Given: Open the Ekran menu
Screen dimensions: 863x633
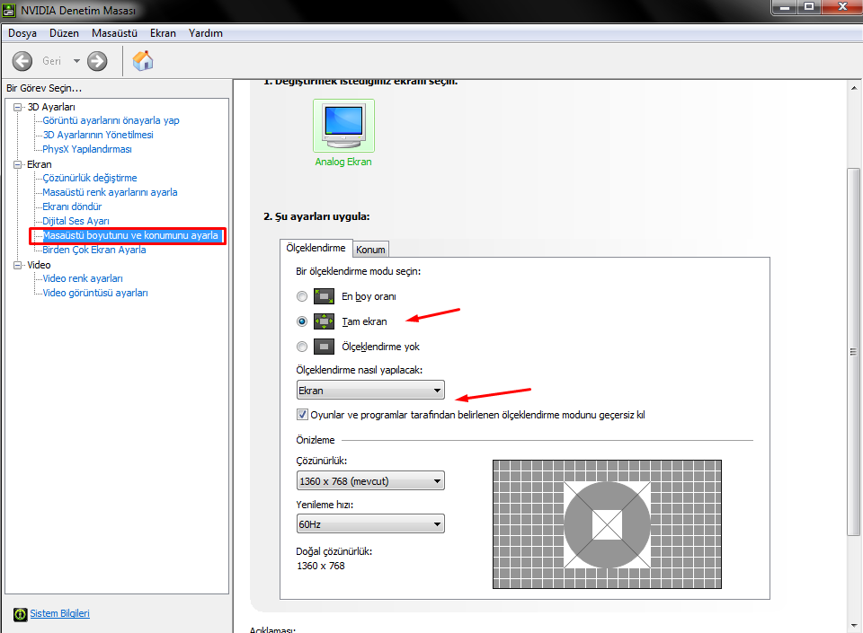Looking at the screenshot, I should coord(163,33).
